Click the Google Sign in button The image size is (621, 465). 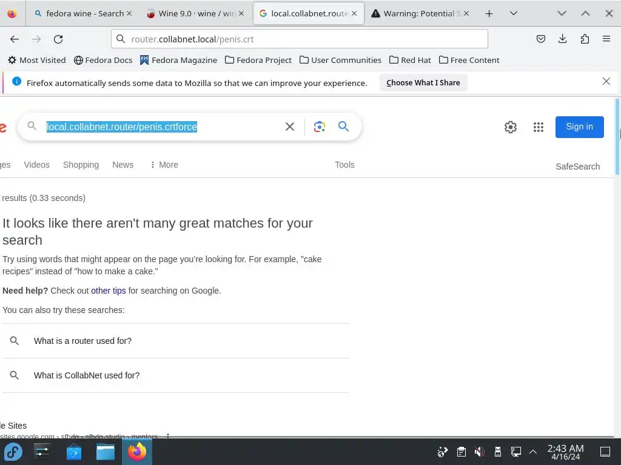(579, 127)
